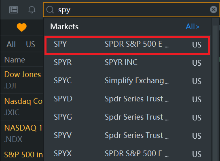Open the alerts bell icon
The height and width of the screenshot is (161, 220).
point(32,10)
